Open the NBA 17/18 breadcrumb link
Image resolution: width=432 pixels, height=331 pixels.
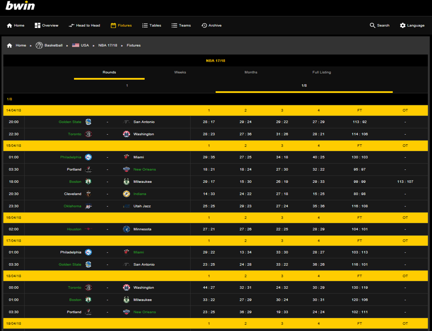[x=108, y=45]
